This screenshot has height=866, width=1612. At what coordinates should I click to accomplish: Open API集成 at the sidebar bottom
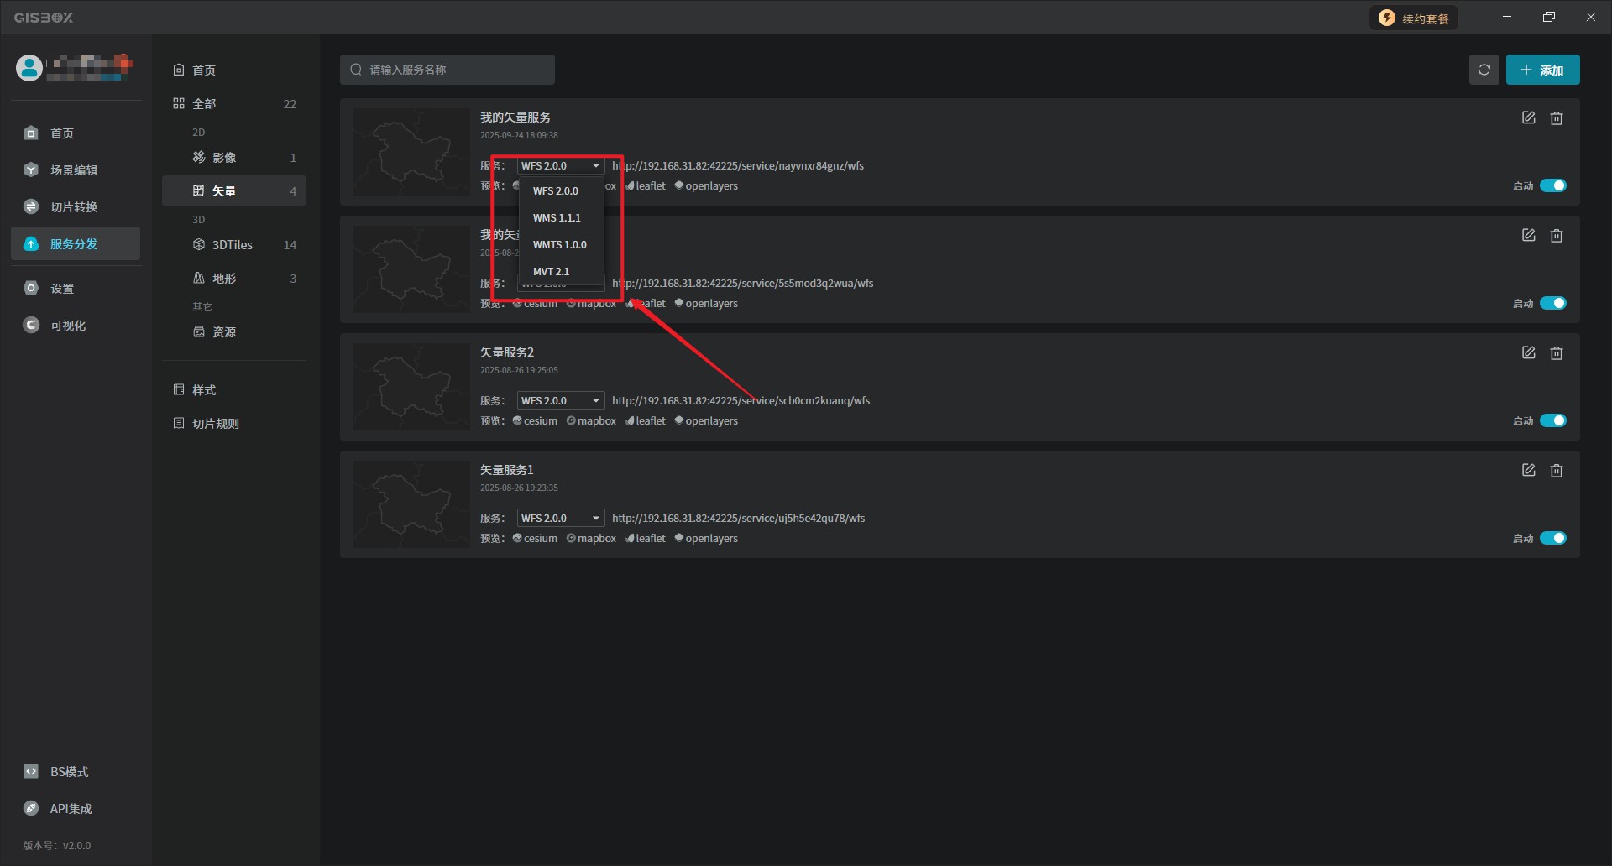(71, 809)
